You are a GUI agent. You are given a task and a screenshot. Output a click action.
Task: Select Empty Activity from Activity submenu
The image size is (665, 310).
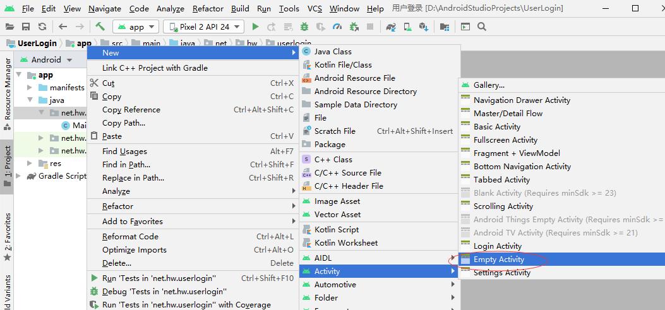[562, 259]
